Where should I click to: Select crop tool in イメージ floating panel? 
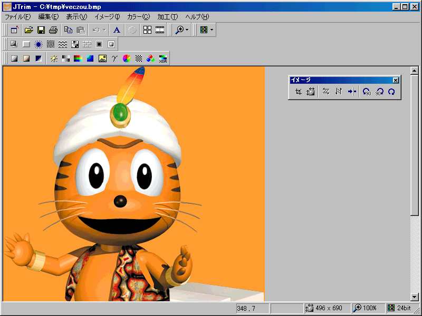pos(298,92)
